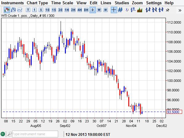The width and height of the screenshot is (184, 138).
Task: Click the Type instrument name field
Action: click(x=35, y=134)
